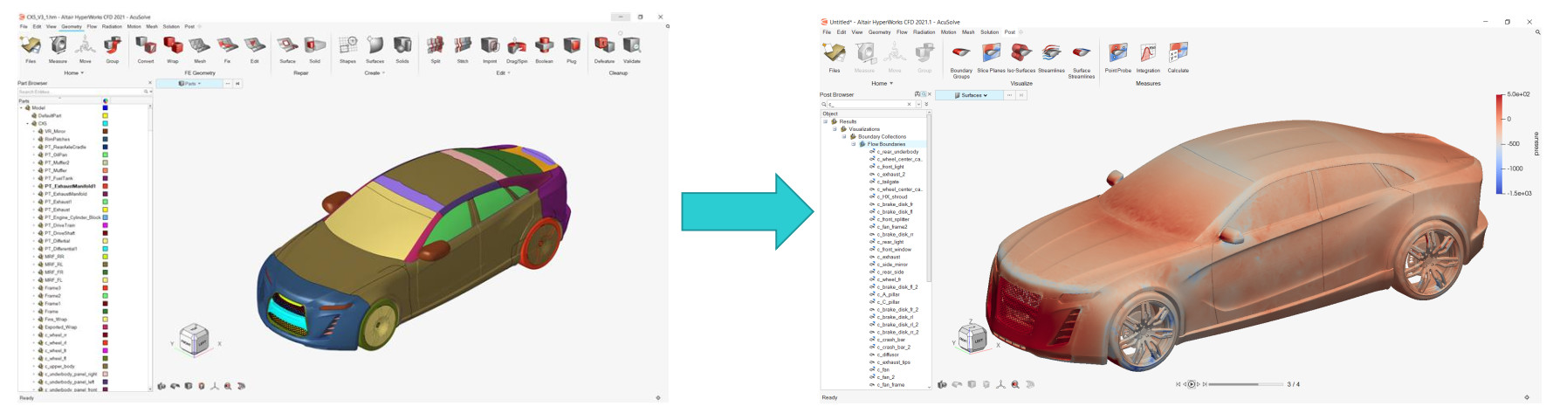
Task: Open the Streamlines tool
Action: [1051, 55]
